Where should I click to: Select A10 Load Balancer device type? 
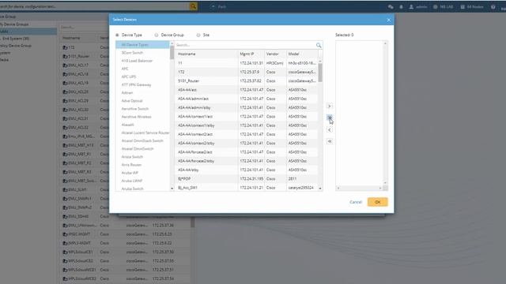coord(142,61)
